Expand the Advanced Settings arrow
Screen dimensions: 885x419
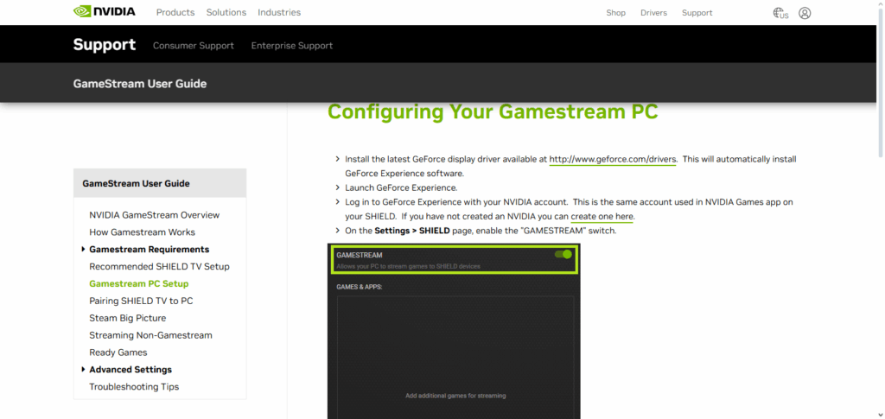(84, 370)
